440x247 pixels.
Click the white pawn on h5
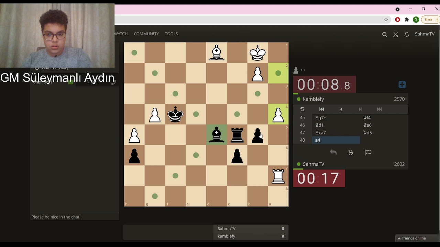(x=134, y=135)
